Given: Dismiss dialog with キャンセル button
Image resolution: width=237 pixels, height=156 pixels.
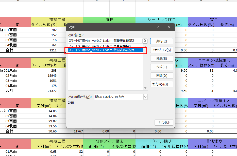Looking at the screenshot, I should [164, 123].
